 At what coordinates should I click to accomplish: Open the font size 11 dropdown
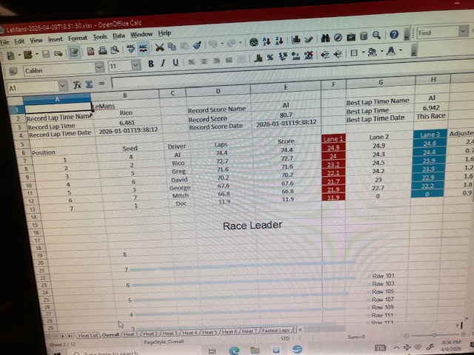click(x=136, y=66)
